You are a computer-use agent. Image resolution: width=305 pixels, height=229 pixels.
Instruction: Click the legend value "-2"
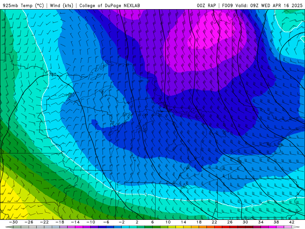click(122, 222)
